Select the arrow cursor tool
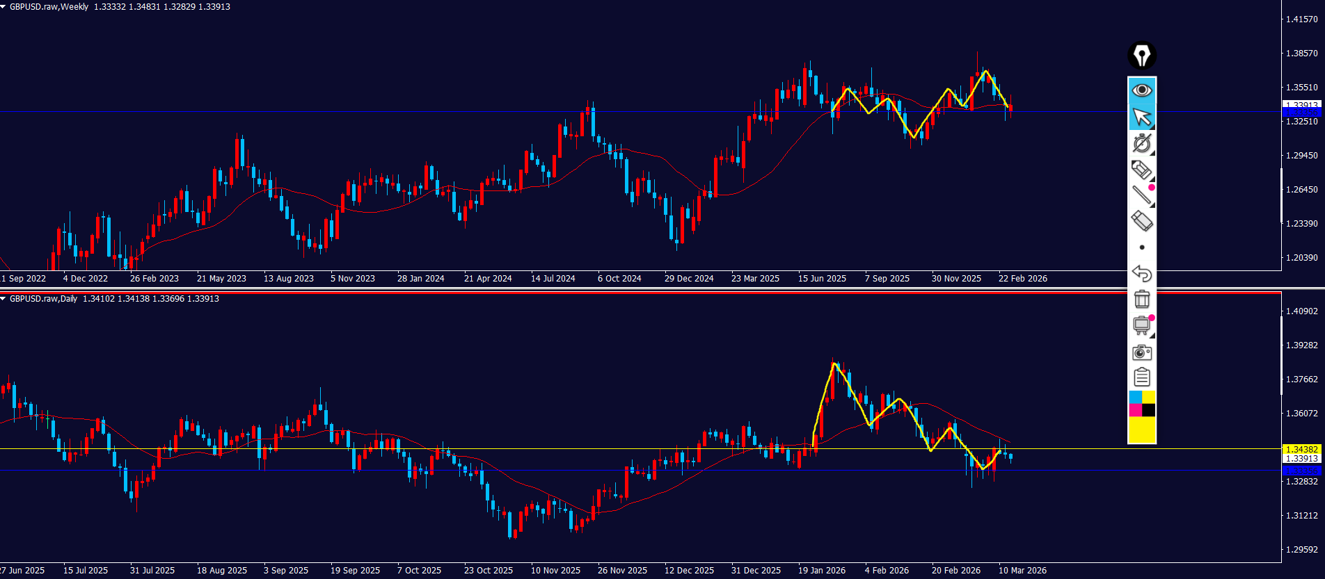Viewport: 1325px width, 579px height. (1141, 117)
